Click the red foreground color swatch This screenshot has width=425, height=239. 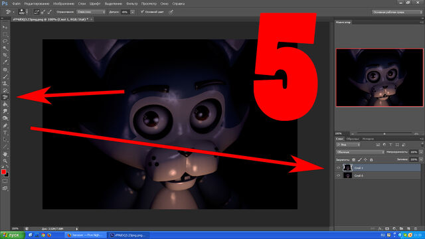tap(3, 172)
